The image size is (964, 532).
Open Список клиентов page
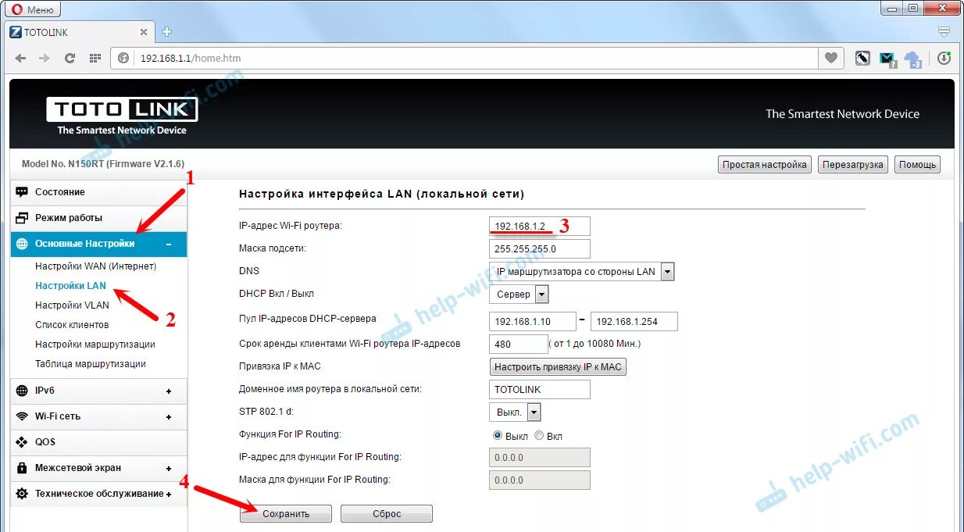72,325
